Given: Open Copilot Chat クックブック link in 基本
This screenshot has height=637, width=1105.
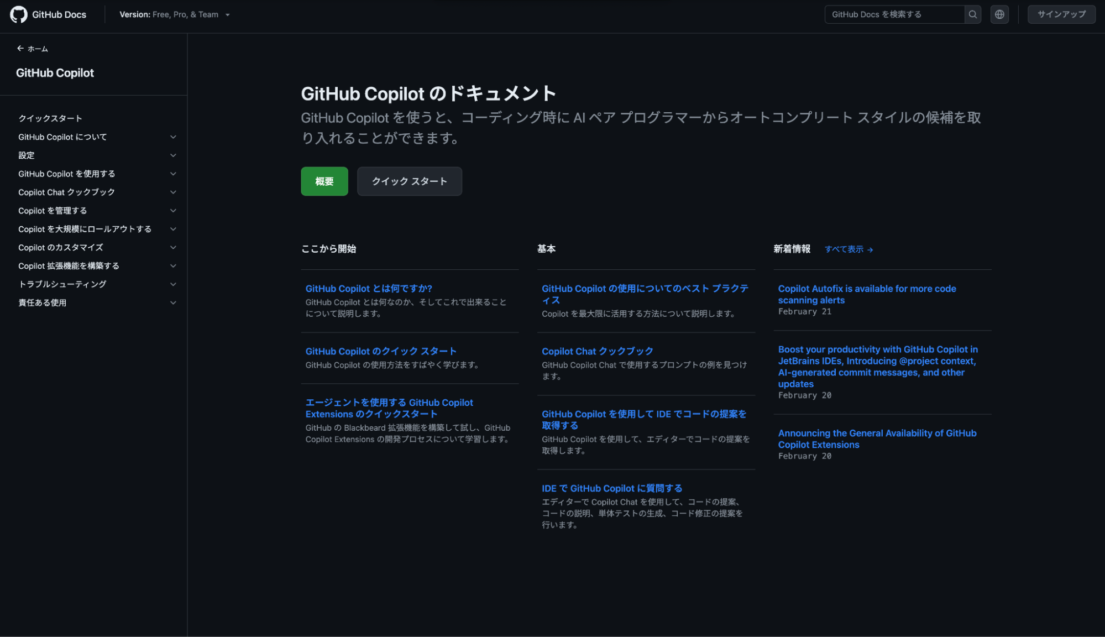Looking at the screenshot, I should coord(597,351).
